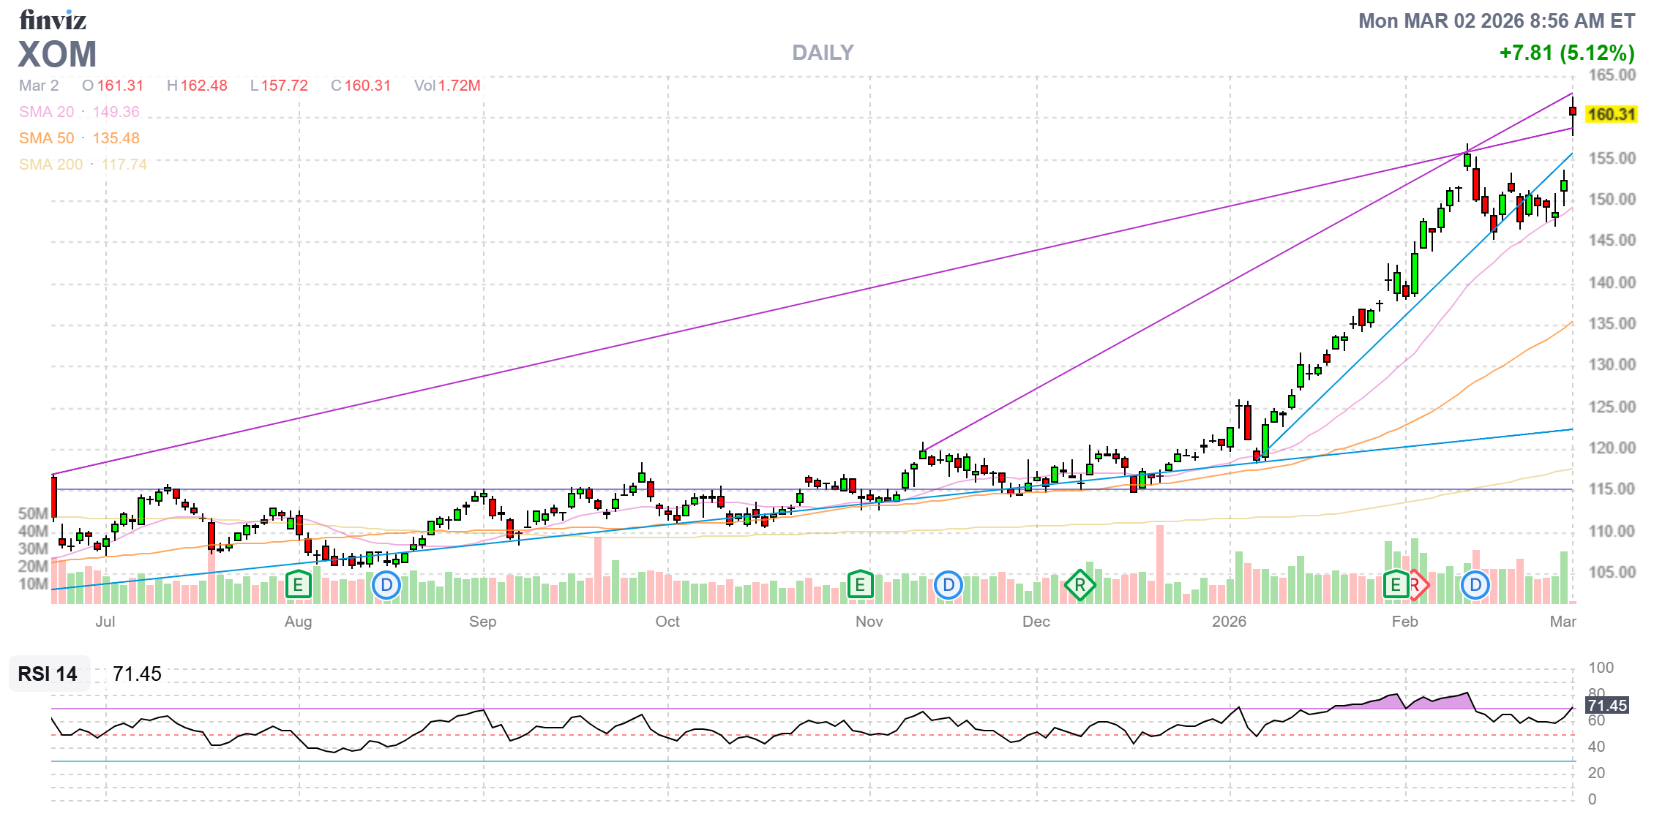Click the yellow 160.31 price tag

(1611, 114)
